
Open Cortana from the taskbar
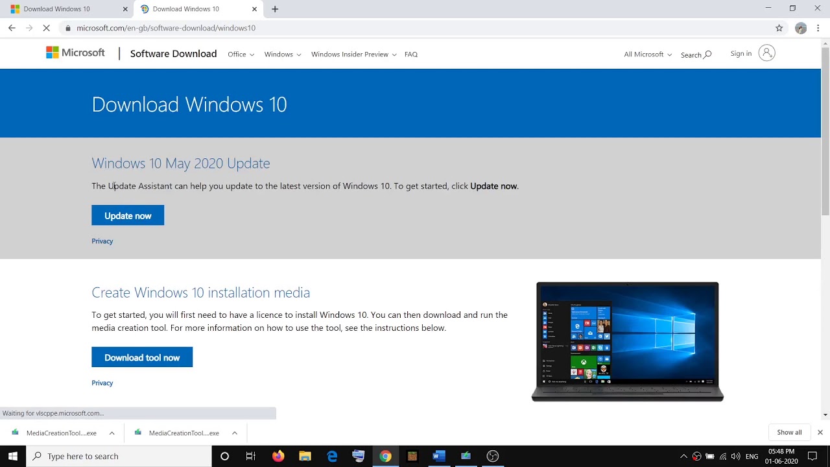[x=224, y=456]
